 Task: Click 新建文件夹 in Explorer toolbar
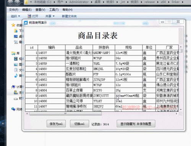(x=69, y=16)
